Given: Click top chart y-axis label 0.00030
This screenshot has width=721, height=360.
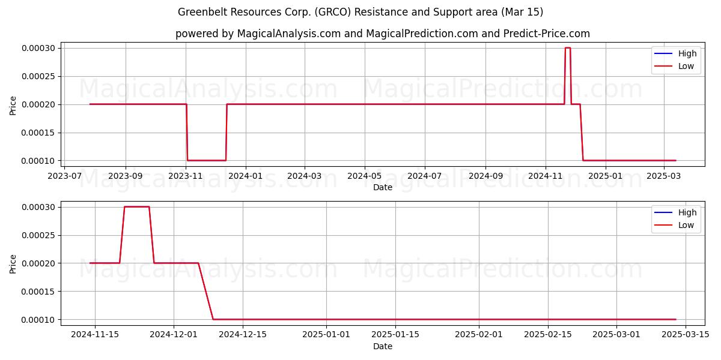Looking at the screenshot, I should point(38,48).
